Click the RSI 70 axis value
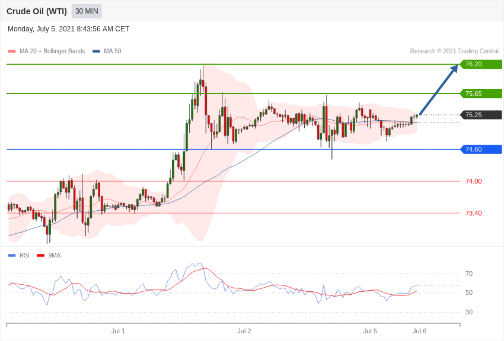Screen dimensions: 504x341 tap(469, 274)
